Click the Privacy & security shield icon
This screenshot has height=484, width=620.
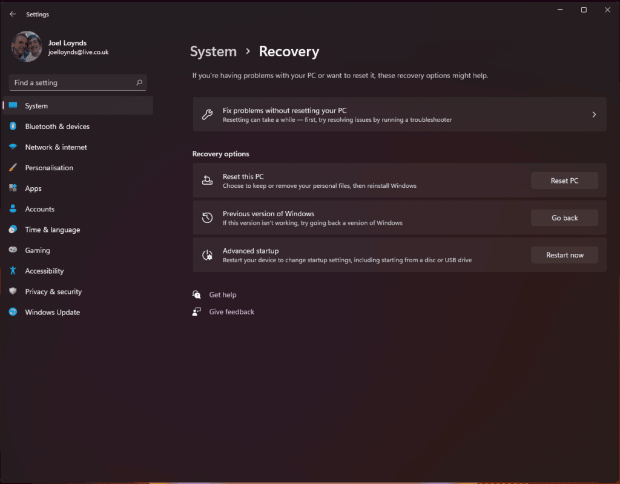coord(13,291)
